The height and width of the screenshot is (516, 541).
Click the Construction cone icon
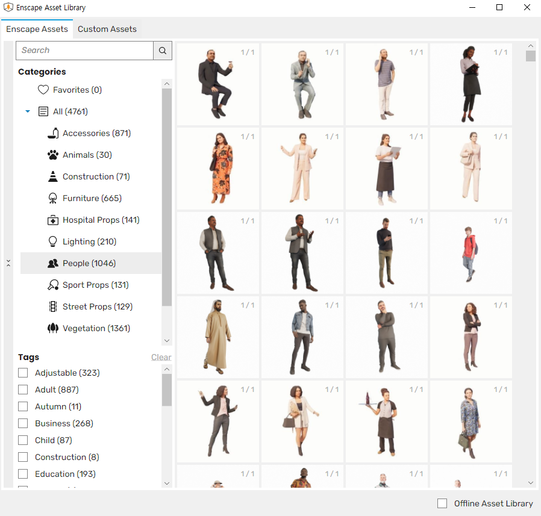point(53,176)
